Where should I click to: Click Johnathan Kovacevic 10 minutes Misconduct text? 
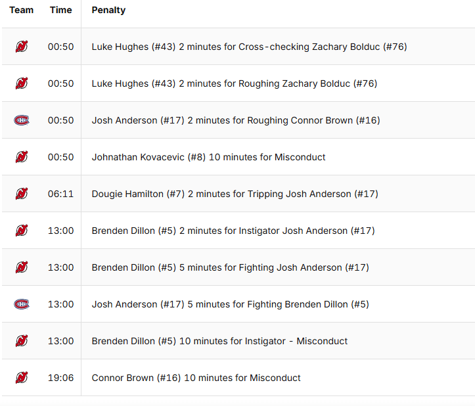pyautogui.click(x=208, y=157)
